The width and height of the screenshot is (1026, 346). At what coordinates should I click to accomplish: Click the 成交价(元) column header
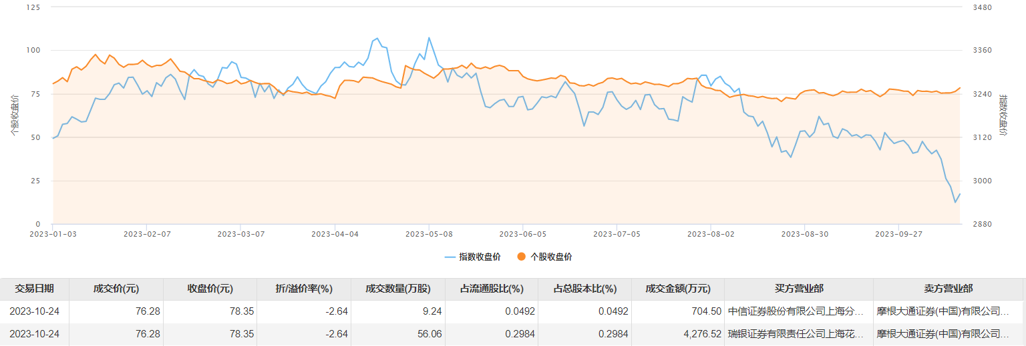click(x=116, y=289)
